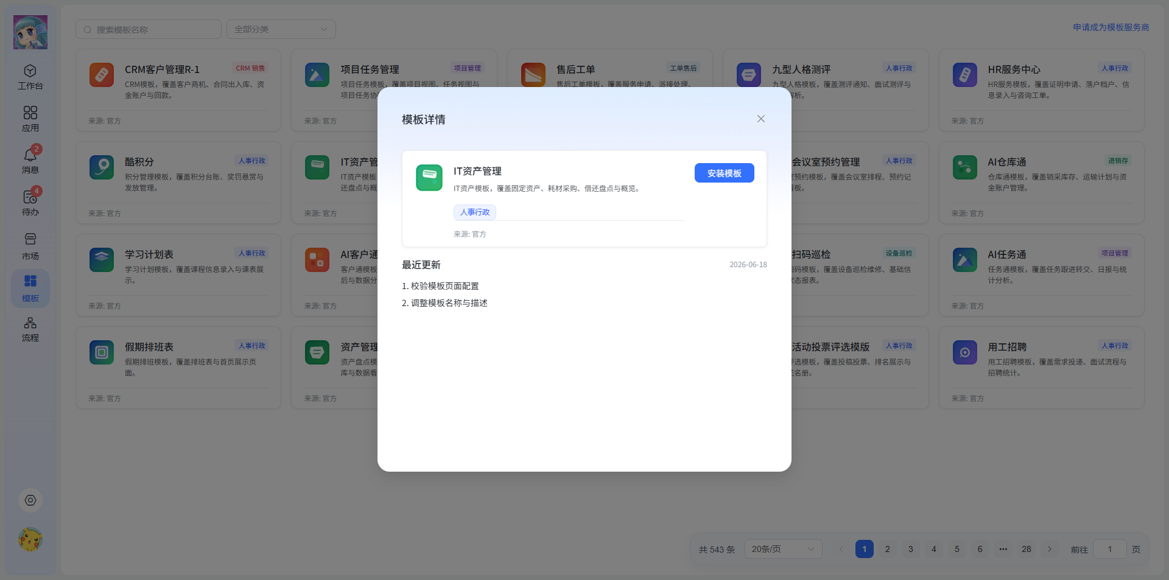1169x580 pixels.
Task: Open the 市场 market sidebar item
Action: (x=30, y=246)
